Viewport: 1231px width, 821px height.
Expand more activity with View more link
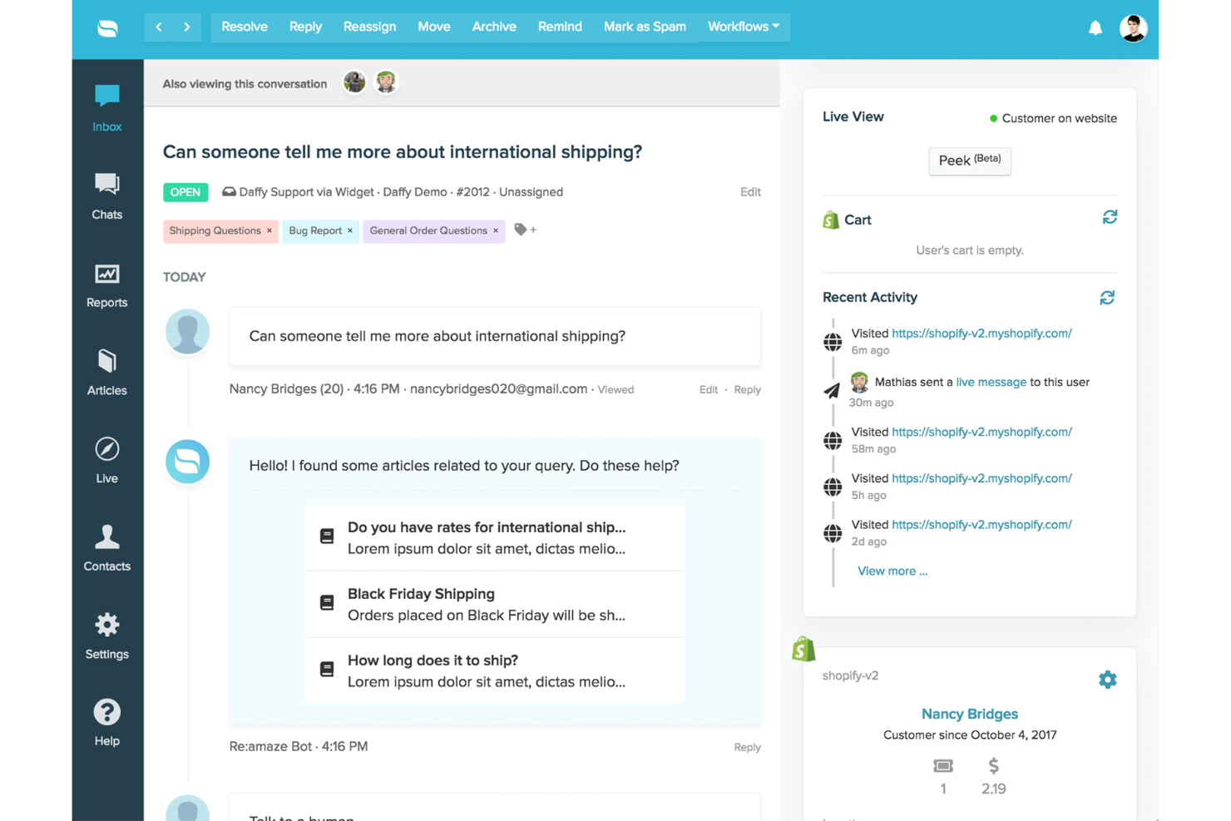tap(892, 571)
